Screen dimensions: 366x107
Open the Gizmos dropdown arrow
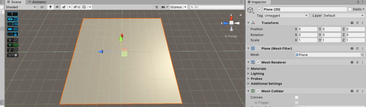185,7
